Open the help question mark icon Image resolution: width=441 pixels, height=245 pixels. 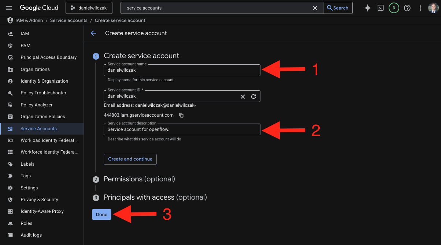(407, 8)
